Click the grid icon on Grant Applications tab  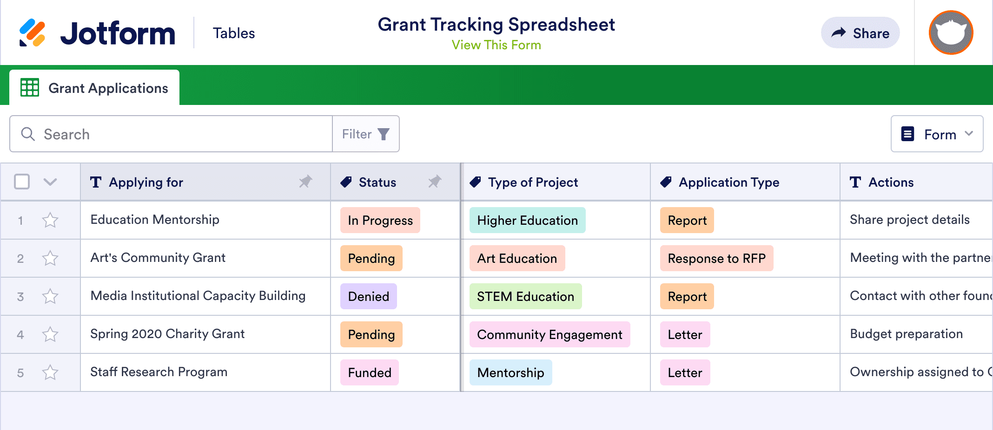tap(29, 87)
